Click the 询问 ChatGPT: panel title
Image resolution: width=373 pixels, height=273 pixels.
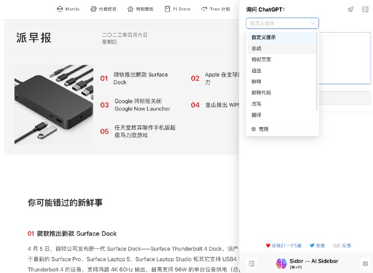(x=265, y=9)
